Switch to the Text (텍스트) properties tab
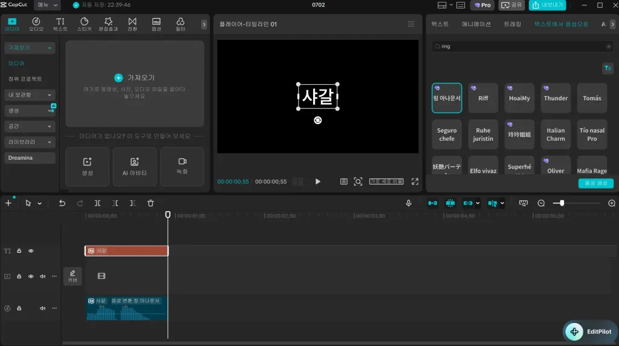619x346 pixels. click(x=440, y=24)
